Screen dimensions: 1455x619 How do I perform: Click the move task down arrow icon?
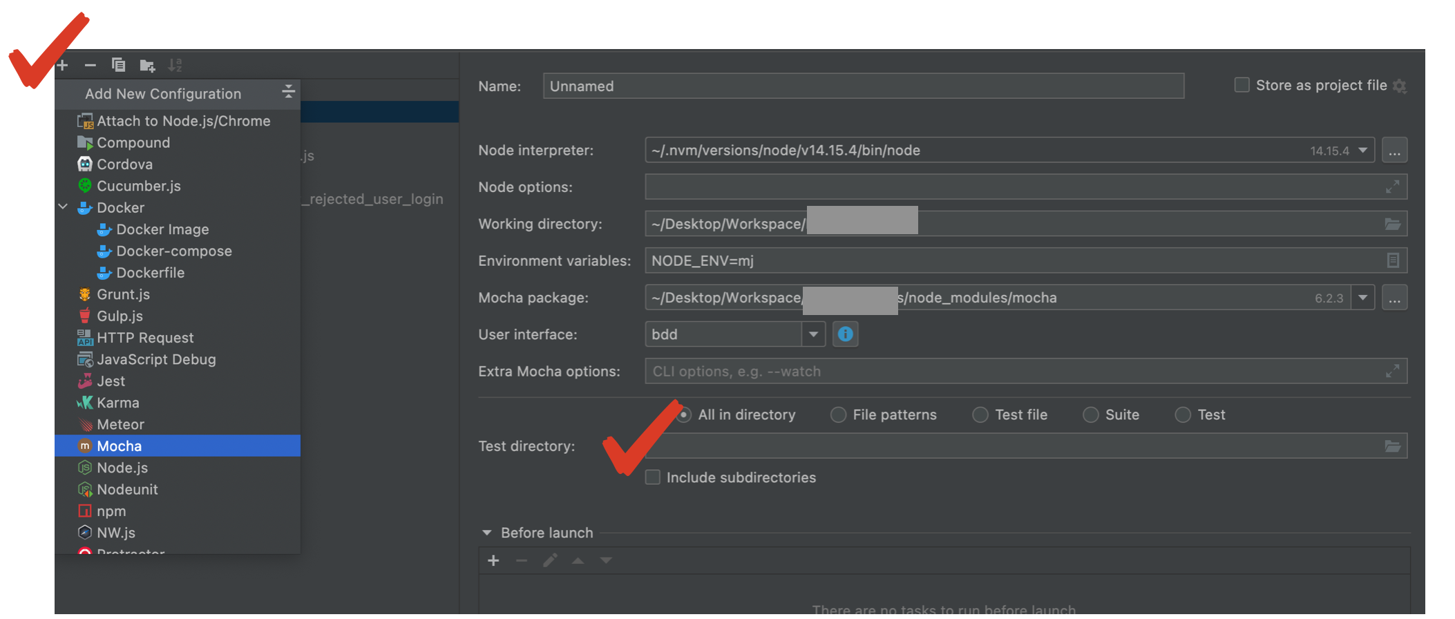click(606, 560)
